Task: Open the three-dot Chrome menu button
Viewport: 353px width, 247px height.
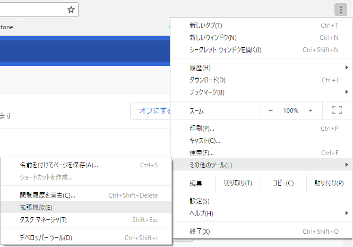Action: 341,10
